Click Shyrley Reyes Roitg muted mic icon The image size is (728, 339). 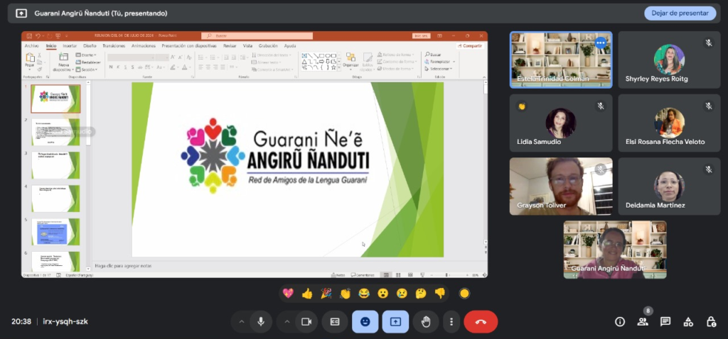click(x=709, y=43)
